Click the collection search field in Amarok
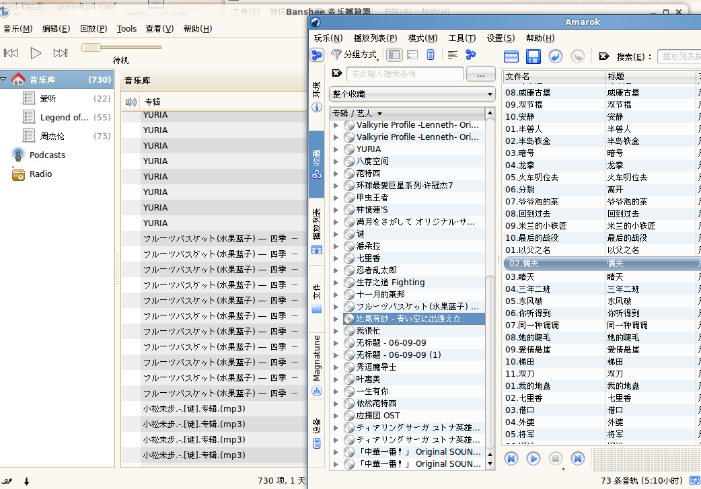 click(405, 74)
